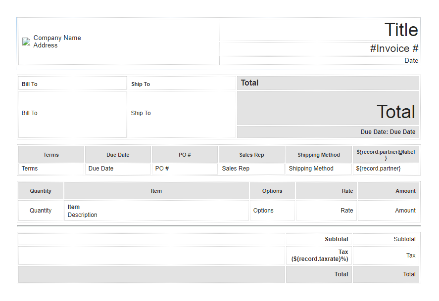
Task: Select the Due Date column header
Action: [118, 155]
